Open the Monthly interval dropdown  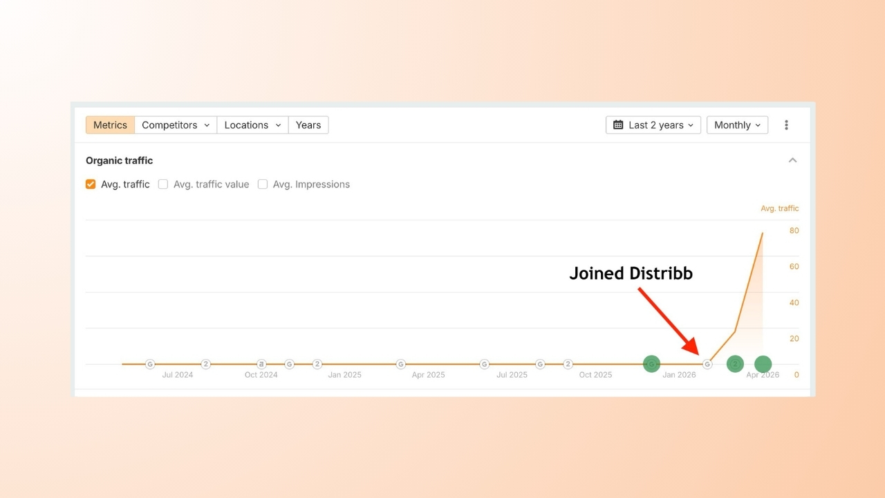(x=737, y=125)
